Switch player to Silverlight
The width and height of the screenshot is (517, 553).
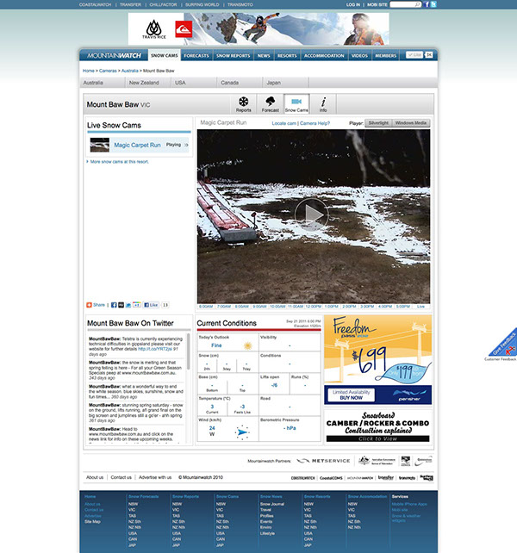(x=377, y=123)
